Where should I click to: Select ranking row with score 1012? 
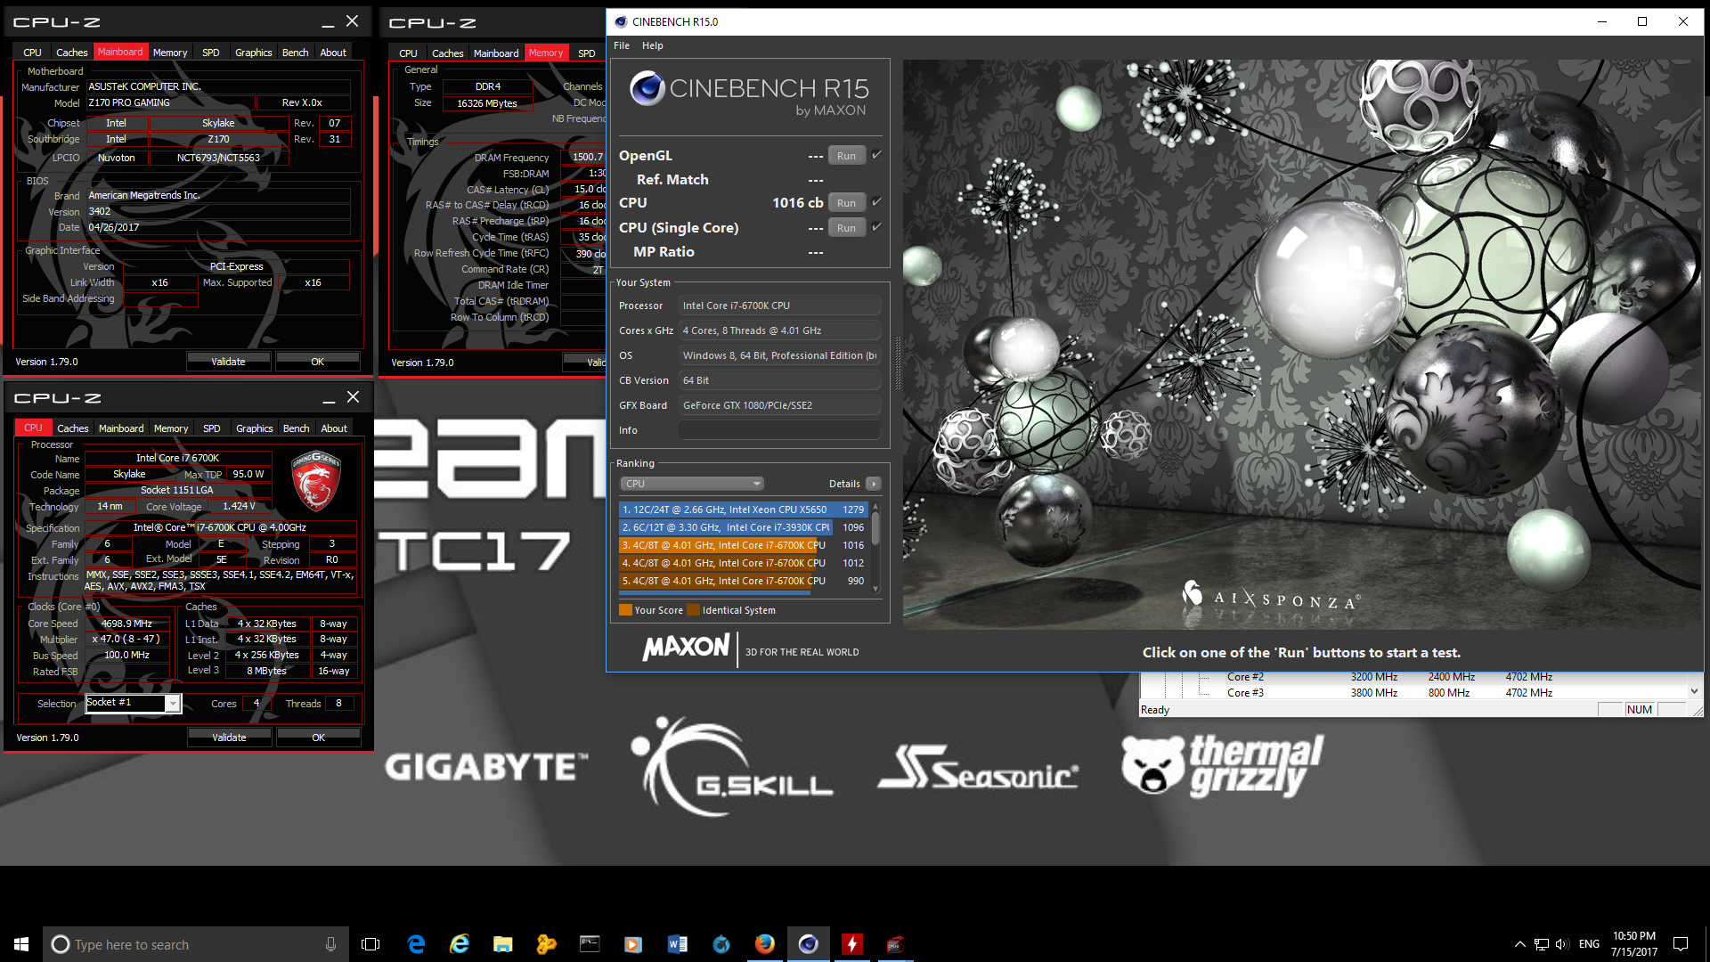point(743,563)
